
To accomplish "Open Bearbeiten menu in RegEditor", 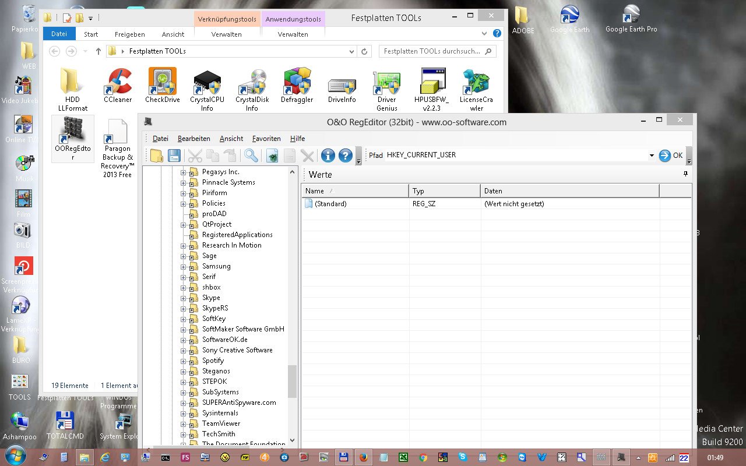I will pos(194,139).
